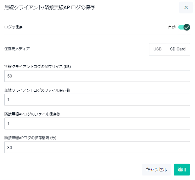This screenshot has height=180, width=195.
Task: Click the 適用 button to apply settings
Action: (x=182, y=169)
